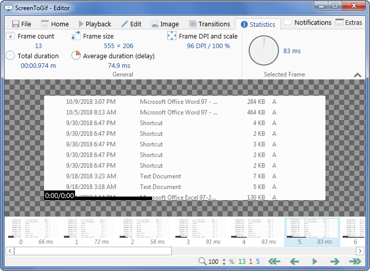Image resolution: width=370 pixels, height=271 pixels.
Task: Click the 96 DPI / 100 % value
Action: [x=208, y=46]
